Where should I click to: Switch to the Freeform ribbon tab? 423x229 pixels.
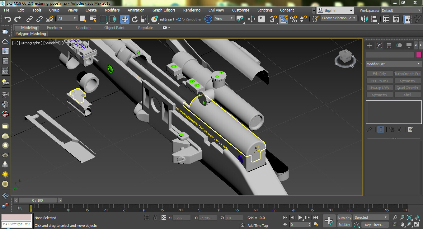coord(54,28)
